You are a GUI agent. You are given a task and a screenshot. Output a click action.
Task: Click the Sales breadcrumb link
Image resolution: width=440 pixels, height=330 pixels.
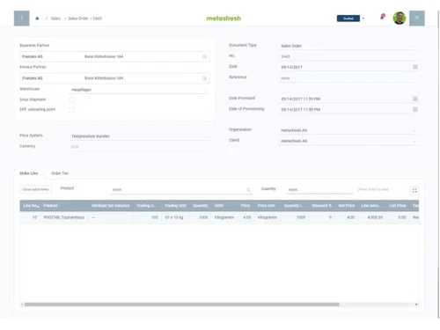(55, 18)
